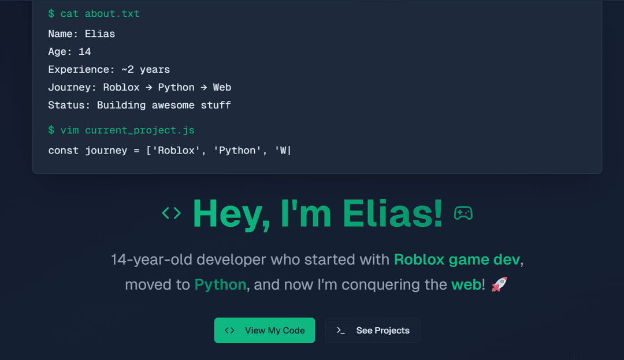Click the 'Experience: ~2 years' line
This screenshot has width=624, height=360.
pyautogui.click(x=109, y=69)
